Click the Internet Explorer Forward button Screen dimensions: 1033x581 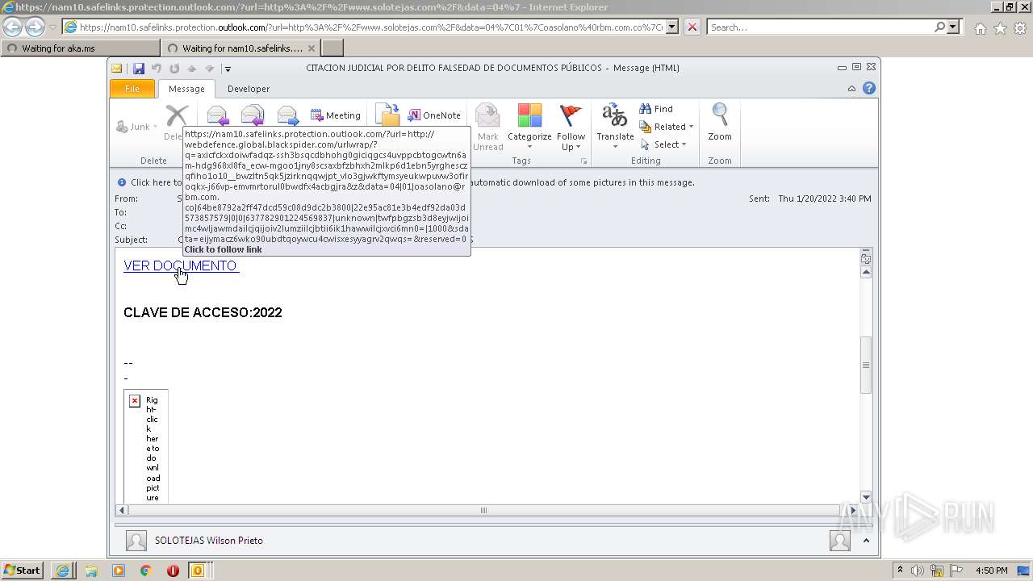point(35,27)
